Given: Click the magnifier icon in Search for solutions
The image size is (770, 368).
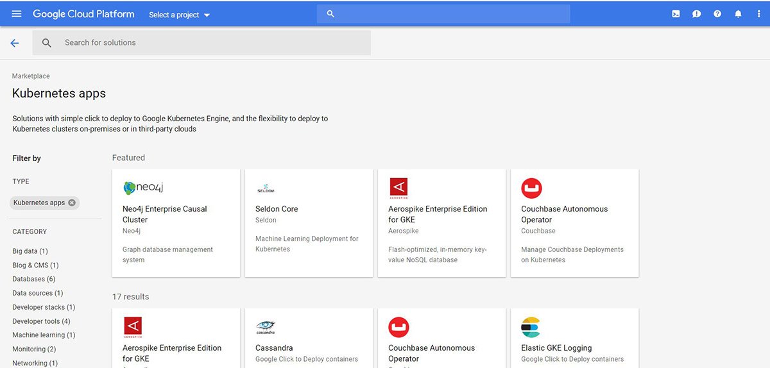Looking at the screenshot, I should pos(47,43).
